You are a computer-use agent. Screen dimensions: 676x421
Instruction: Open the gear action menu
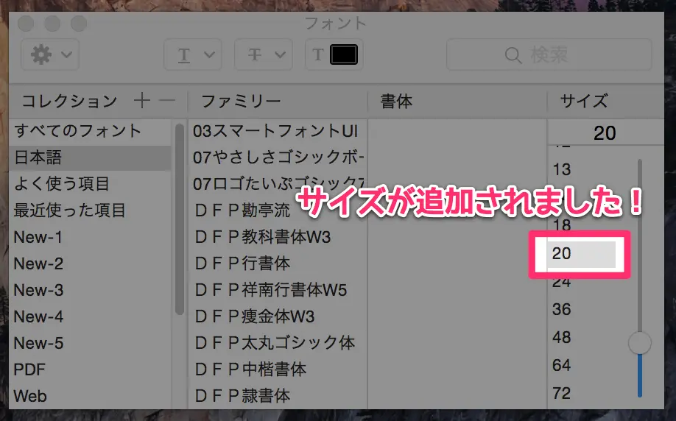[x=49, y=55]
